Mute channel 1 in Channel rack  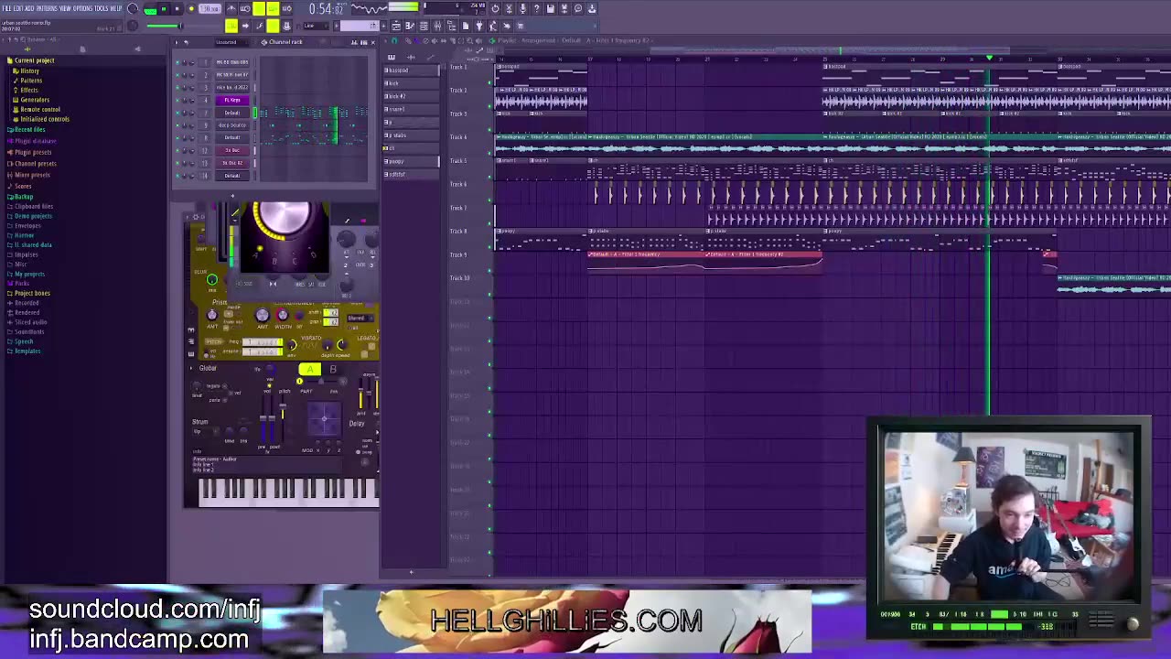[x=178, y=62]
